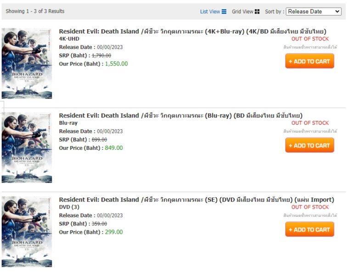Click the first OUT OF STOCK label
The height and width of the screenshot is (275, 347).
click(310, 39)
